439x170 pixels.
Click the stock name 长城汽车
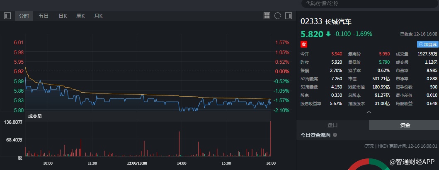click(x=338, y=22)
